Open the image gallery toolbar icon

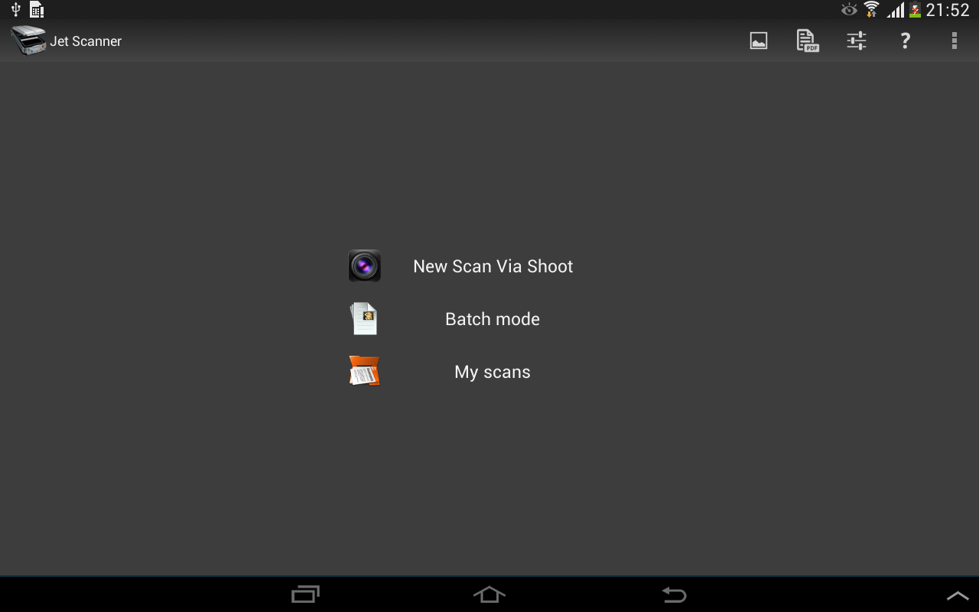pos(758,41)
